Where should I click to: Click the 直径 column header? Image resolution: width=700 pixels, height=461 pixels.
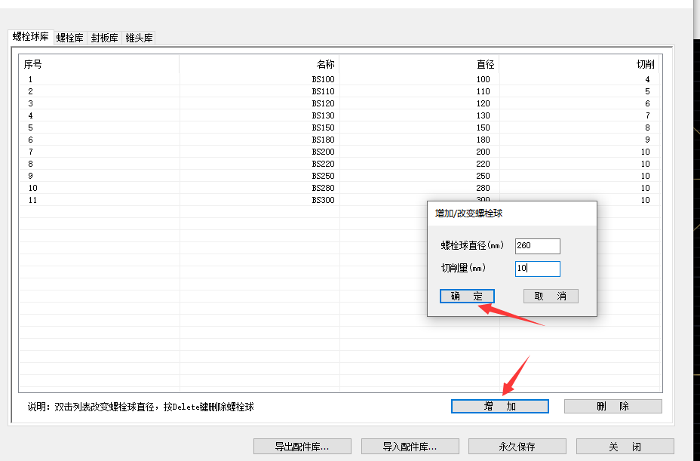click(419, 64)
